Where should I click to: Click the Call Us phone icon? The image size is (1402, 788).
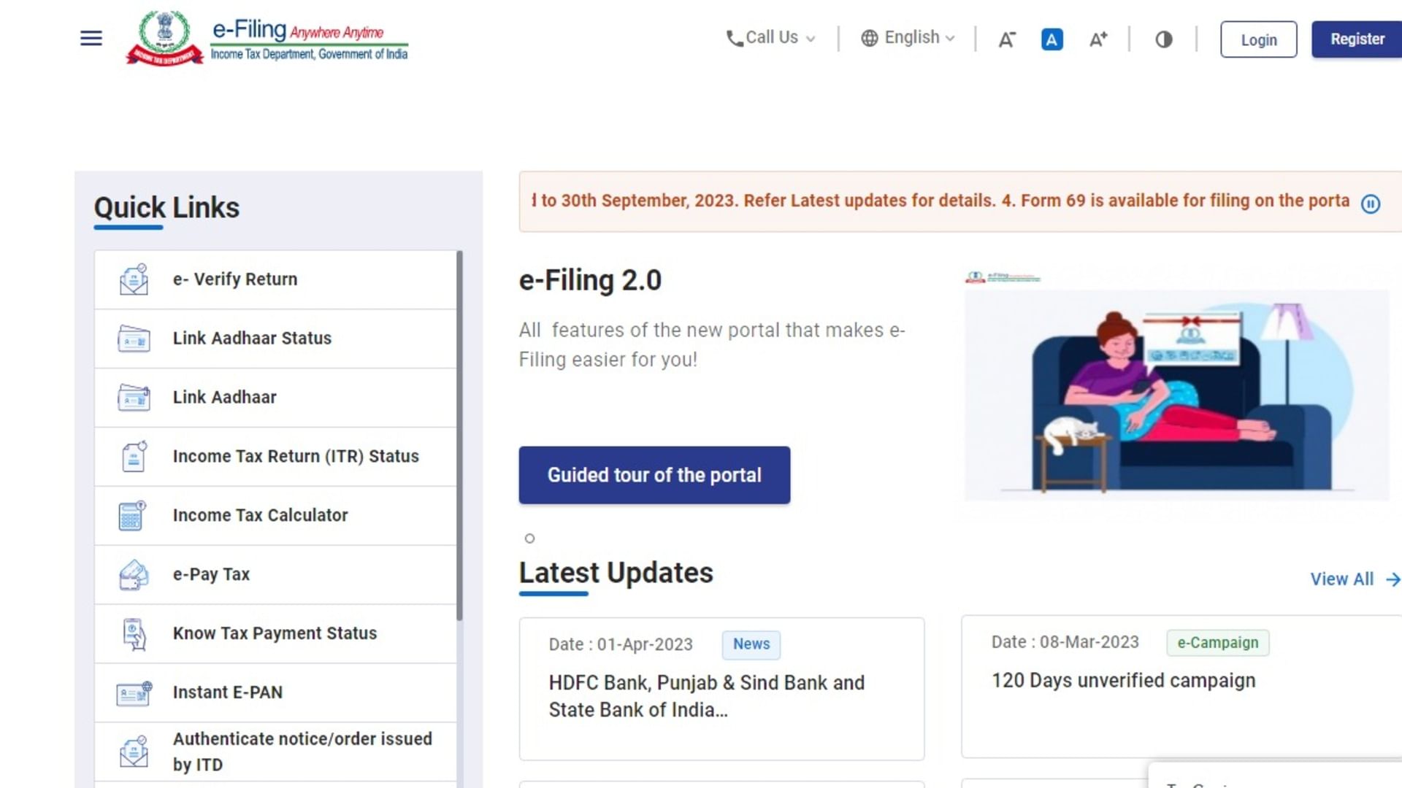[735, 37]
